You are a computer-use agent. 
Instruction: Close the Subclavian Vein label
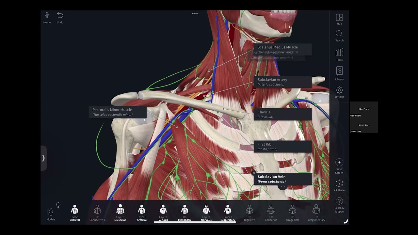pos(254,173)
